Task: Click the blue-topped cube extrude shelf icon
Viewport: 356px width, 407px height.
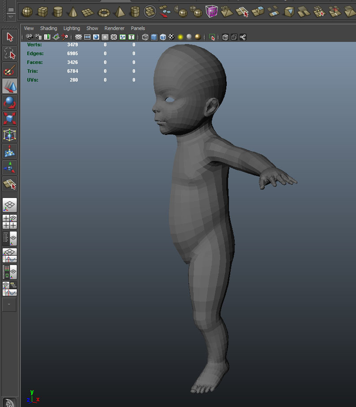Action: (x=258, y=11)
